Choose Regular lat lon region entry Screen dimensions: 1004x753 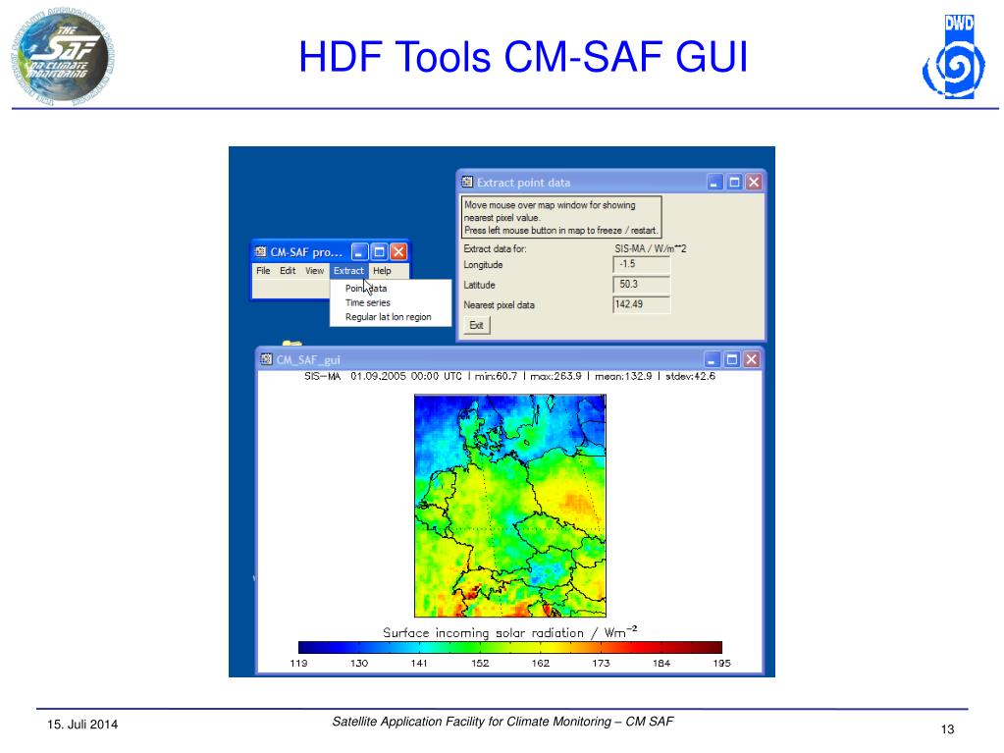[x=388, y=317]
